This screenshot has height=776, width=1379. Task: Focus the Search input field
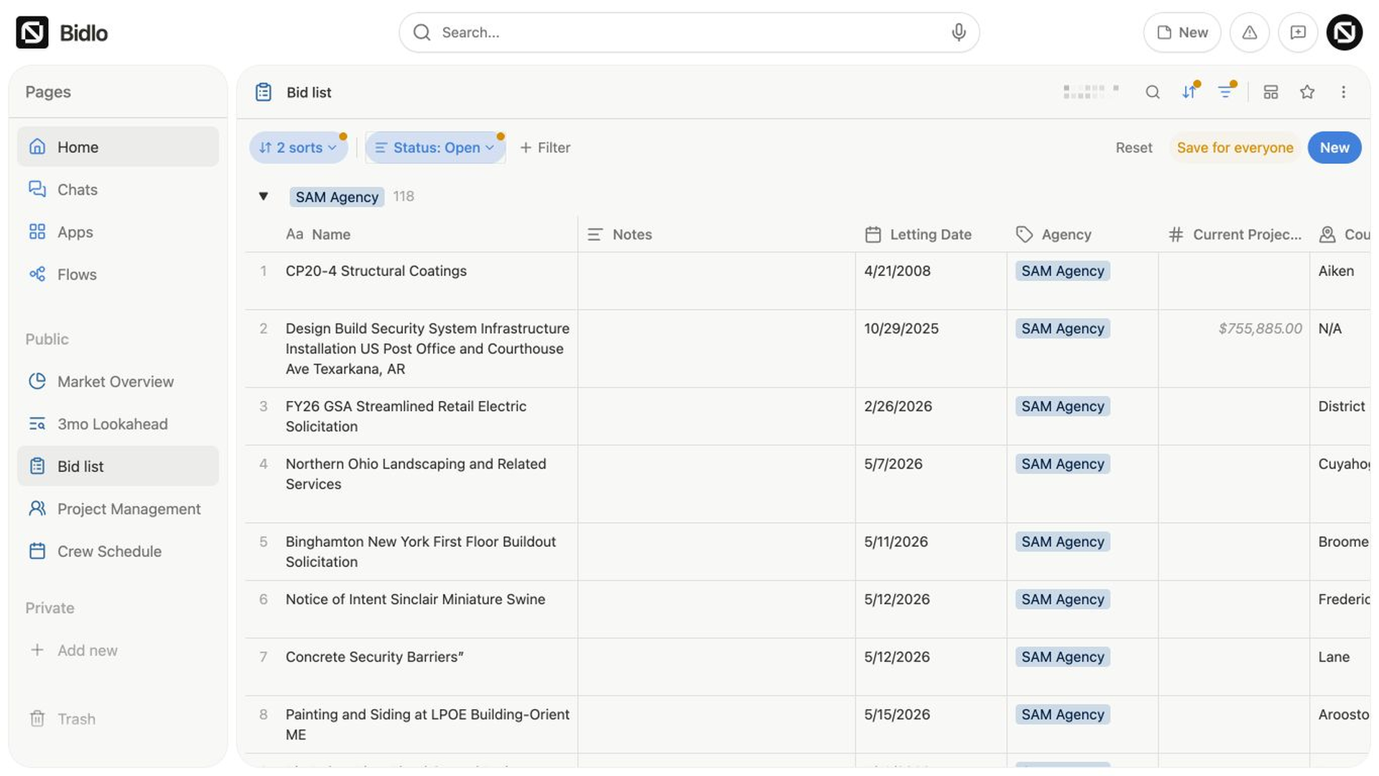click(689, 32)
